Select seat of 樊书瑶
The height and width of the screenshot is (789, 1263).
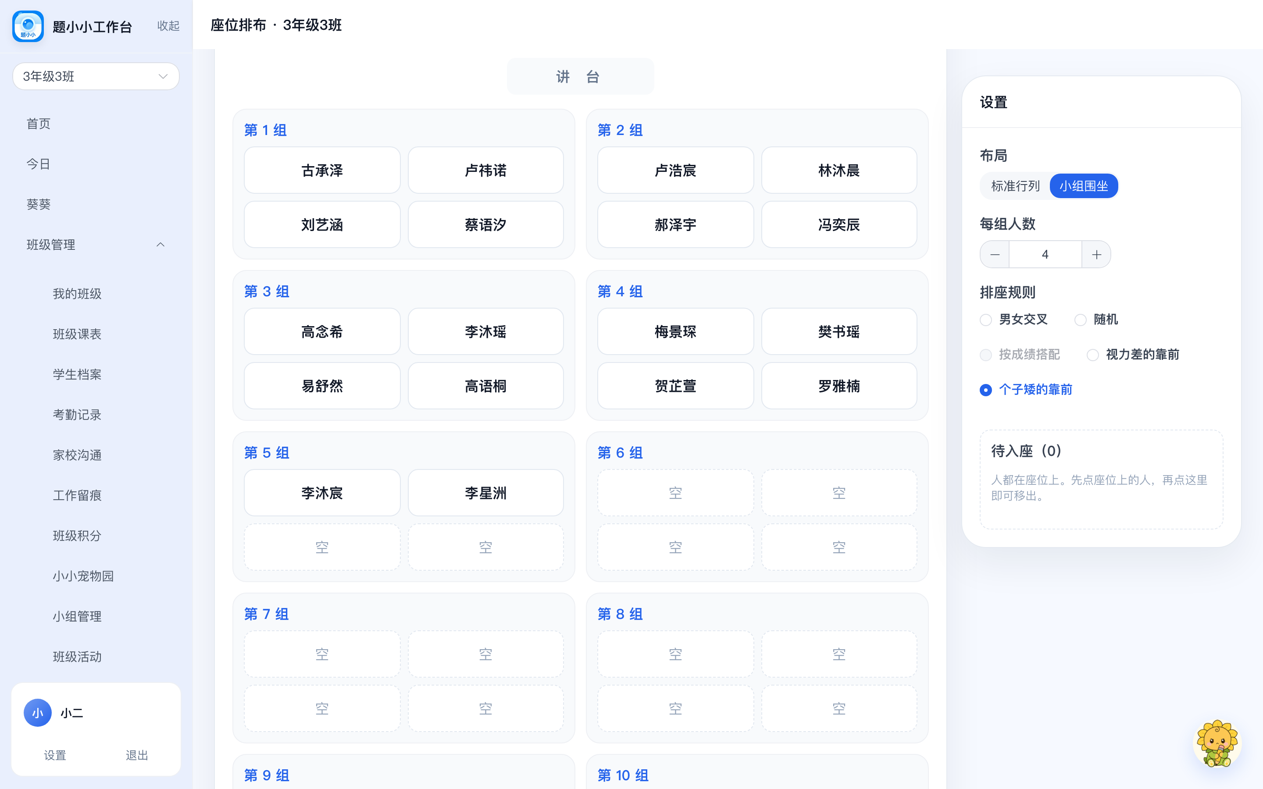(x=838, y=332)
